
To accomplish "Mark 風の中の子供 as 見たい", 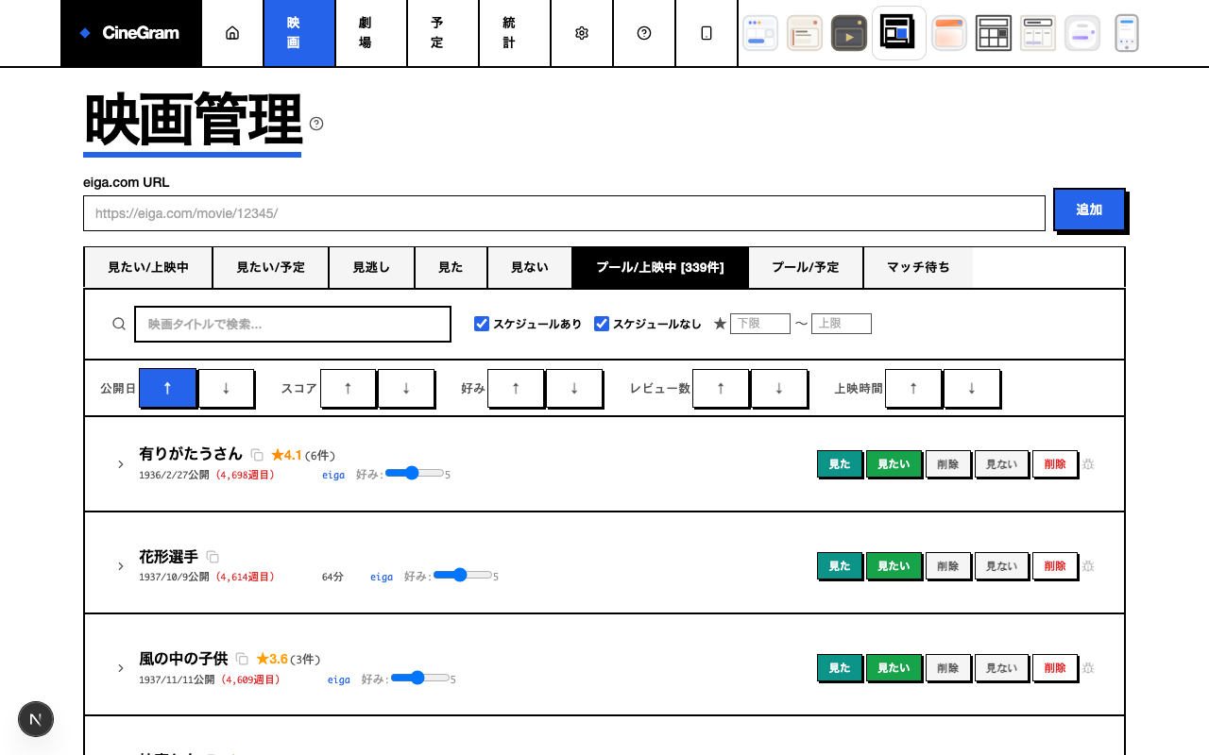I will coord(894,668).
